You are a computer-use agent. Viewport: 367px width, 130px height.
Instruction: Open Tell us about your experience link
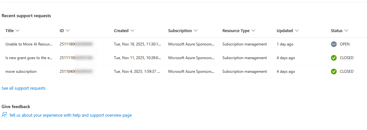pos(71,115)
